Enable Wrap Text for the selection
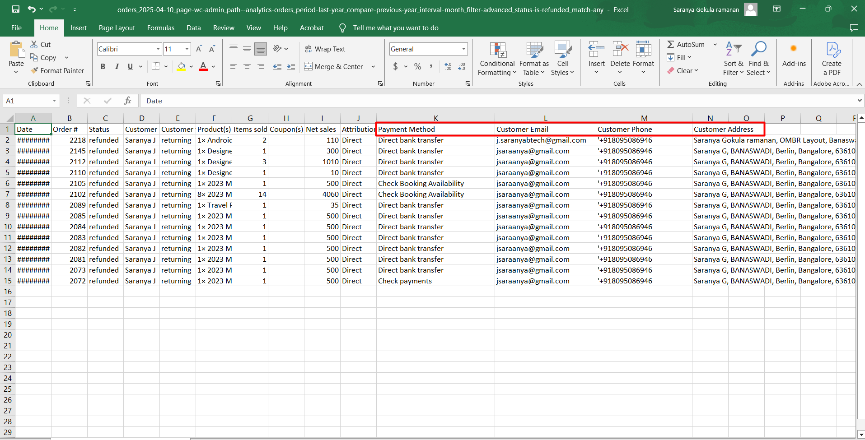865x440 pixels. click(325, 49)
